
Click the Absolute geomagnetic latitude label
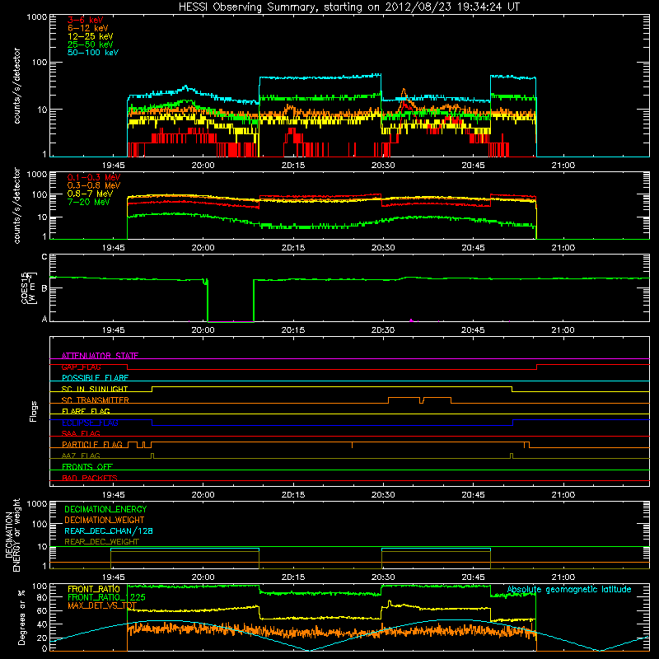tap(569, 590)
